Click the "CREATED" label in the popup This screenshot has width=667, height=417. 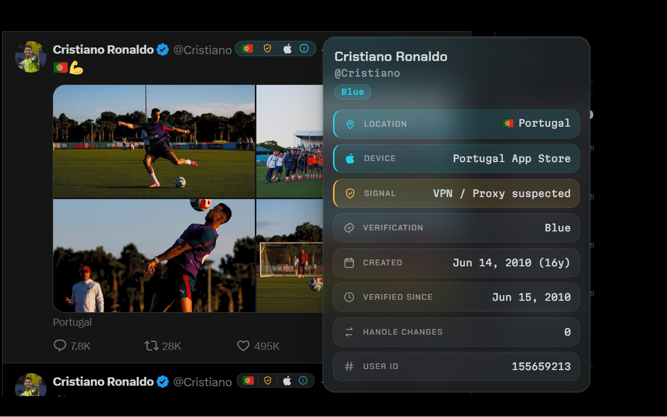point(383,263)
